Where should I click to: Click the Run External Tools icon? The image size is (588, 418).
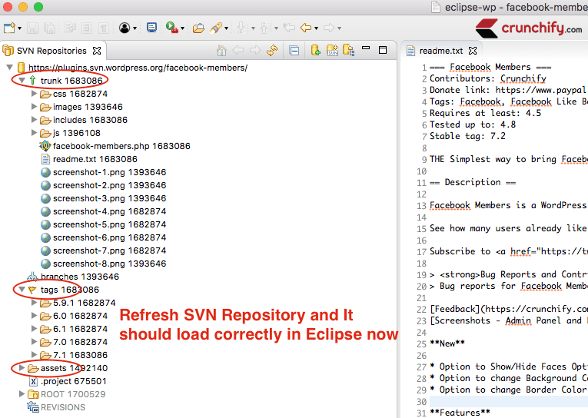pyautogui.click(x=171, y=28)
